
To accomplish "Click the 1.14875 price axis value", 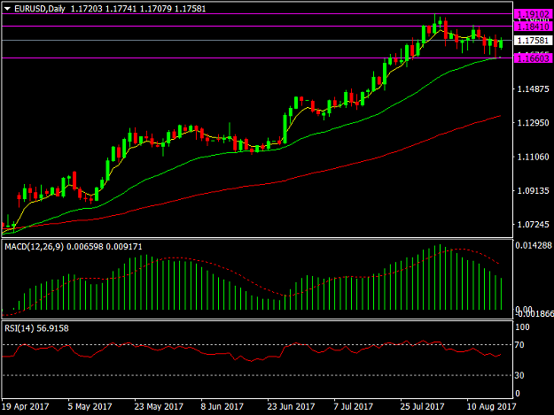I will tap(533, 88).
